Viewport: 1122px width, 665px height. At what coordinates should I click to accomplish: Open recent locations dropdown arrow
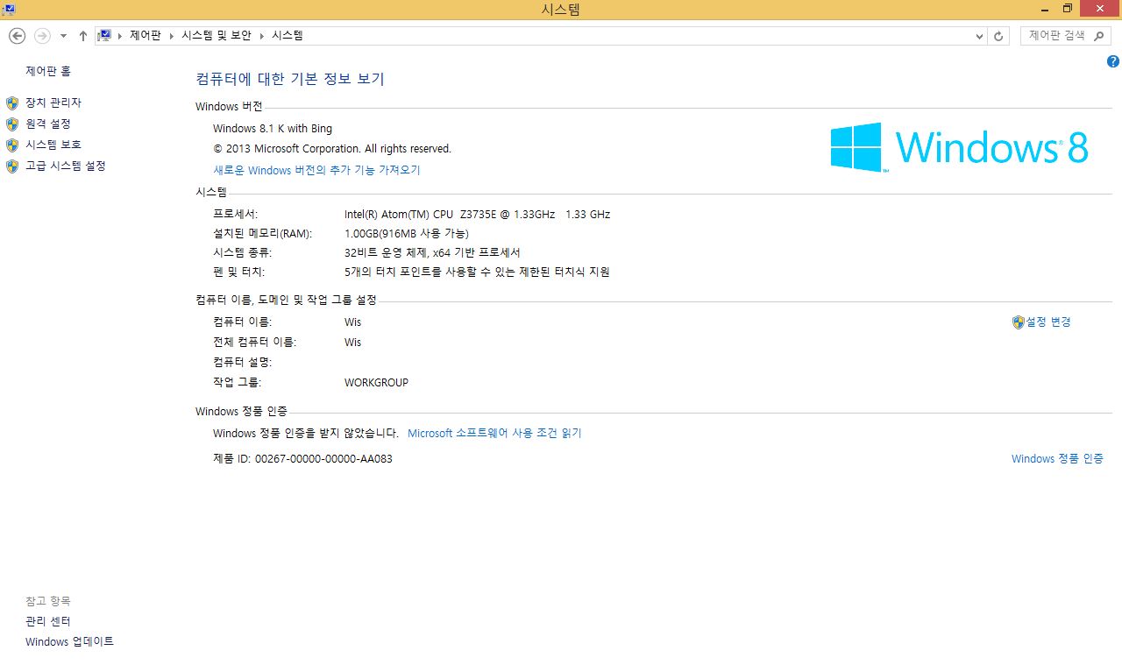63,36
